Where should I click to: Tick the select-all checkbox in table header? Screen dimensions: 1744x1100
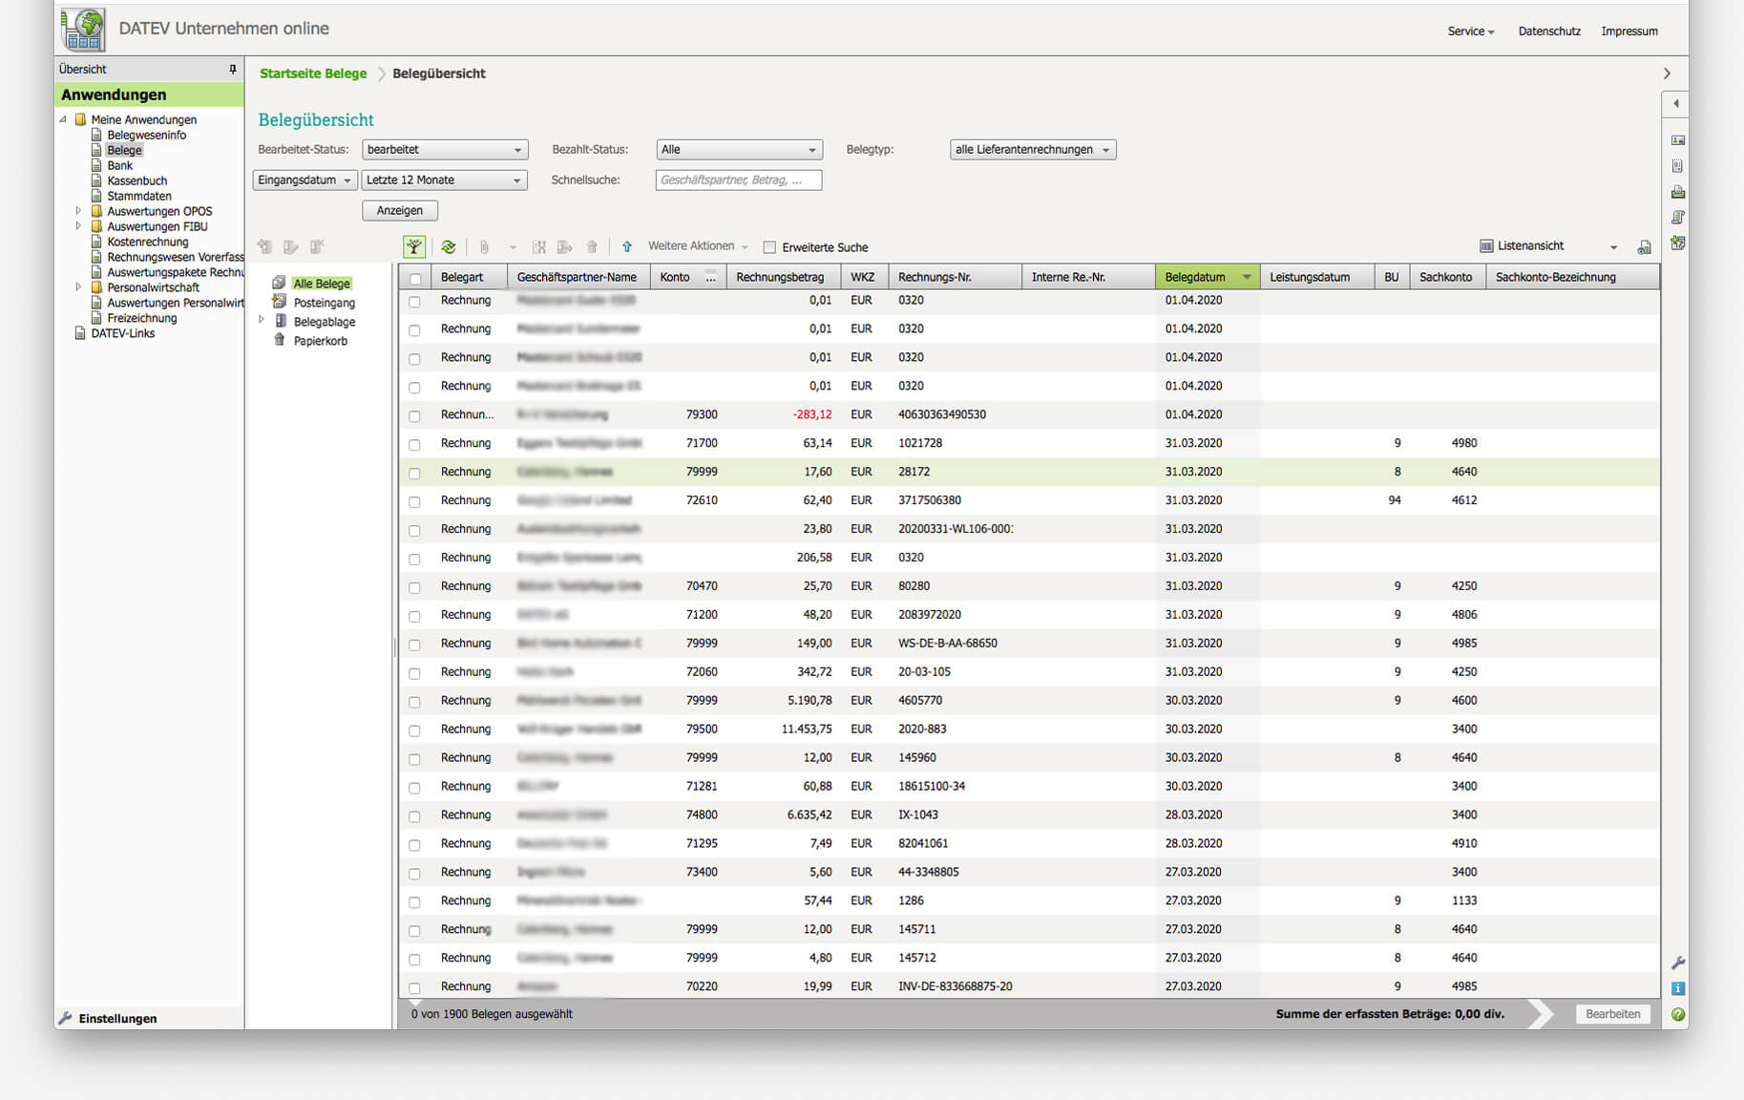415,279
